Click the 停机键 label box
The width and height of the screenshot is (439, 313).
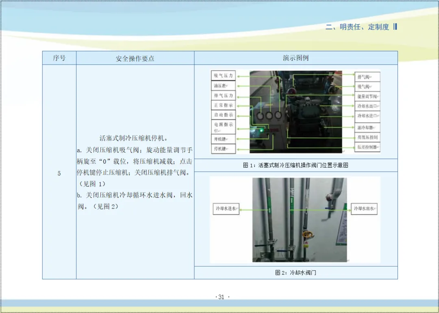pyautogui.click(x=223, y=149)
